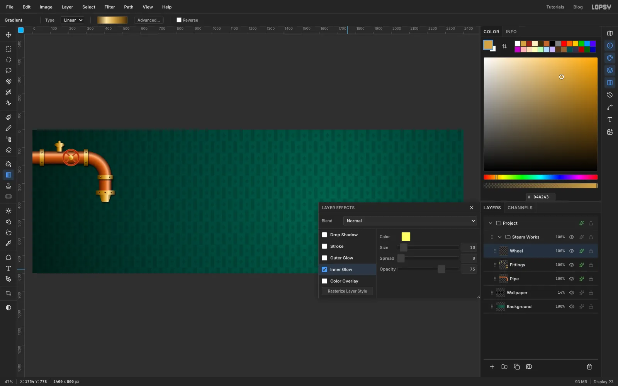Select the Clone Stamp tool
Viewport: 618px width, 386px height.
coord(8,186)
